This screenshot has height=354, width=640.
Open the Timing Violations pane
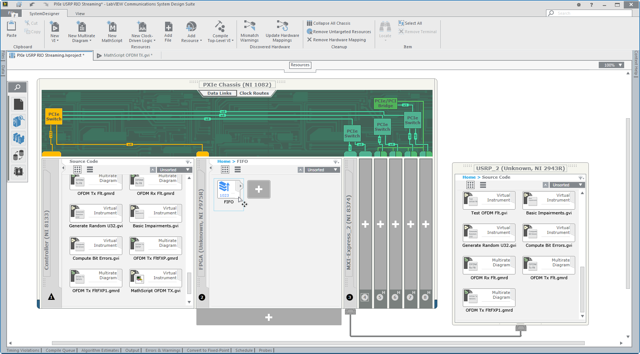23,350
